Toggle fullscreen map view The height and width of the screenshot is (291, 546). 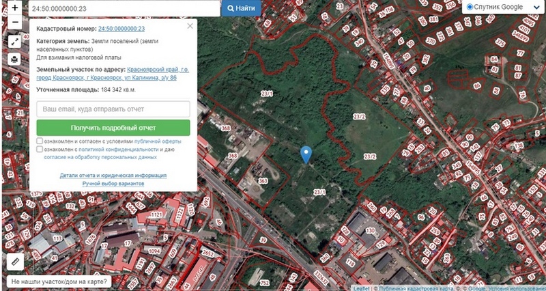point(15,42)
